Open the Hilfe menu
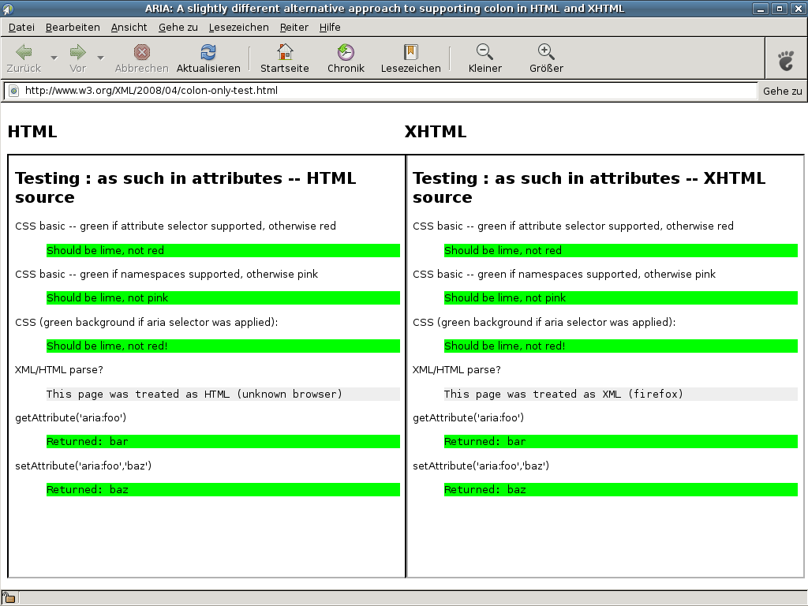 pos(330,28)
